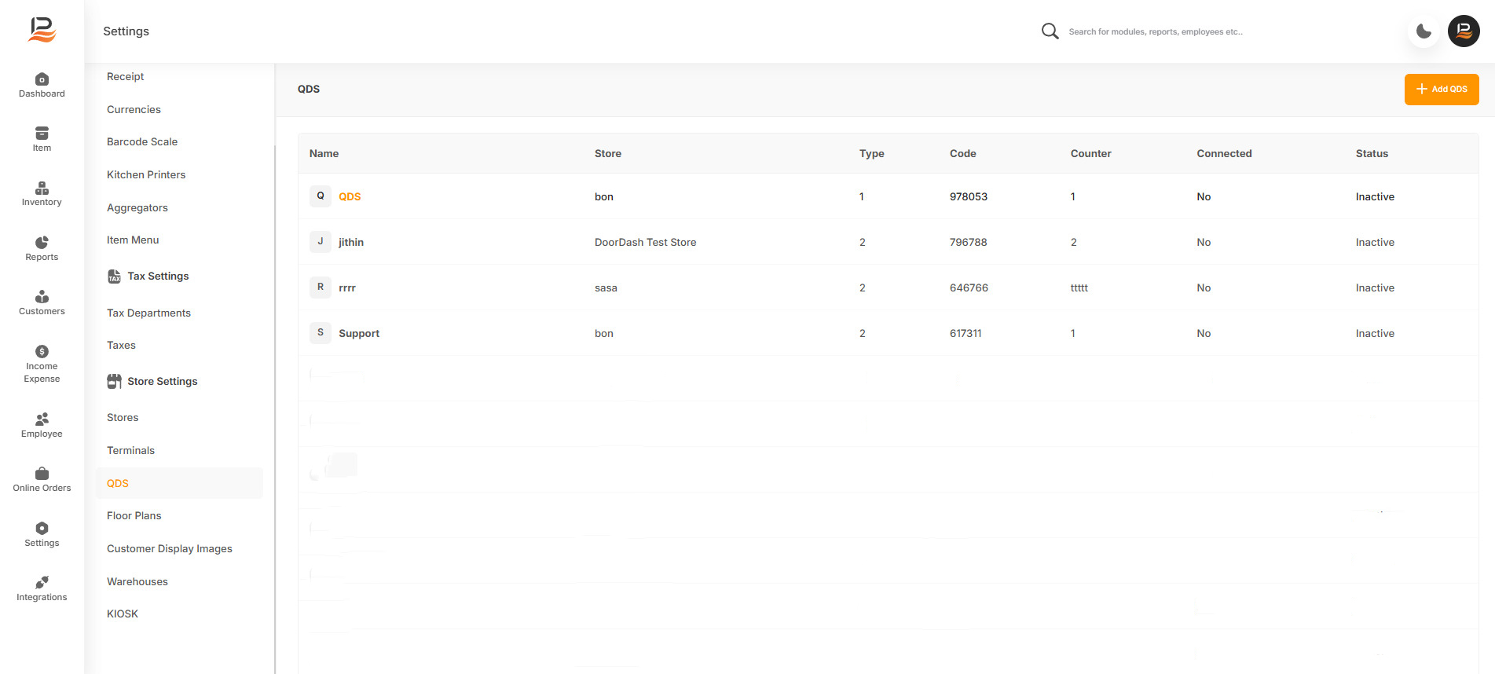The height and width of the screenshot is (674, 1495).
Task: Open the Receipt settings menu item
Action: pyautogui.click(x=125, y=76)
